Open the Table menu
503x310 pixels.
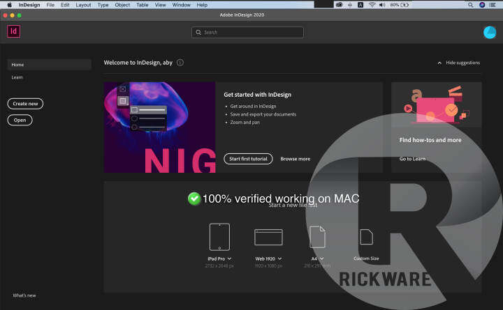(x=142, y=5)
